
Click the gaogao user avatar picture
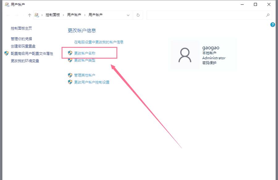(185, 55)
